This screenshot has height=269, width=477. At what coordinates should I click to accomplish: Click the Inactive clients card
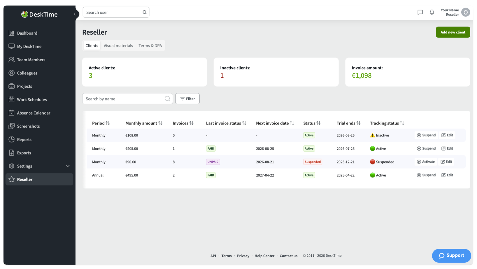click(x=276, y=72)
